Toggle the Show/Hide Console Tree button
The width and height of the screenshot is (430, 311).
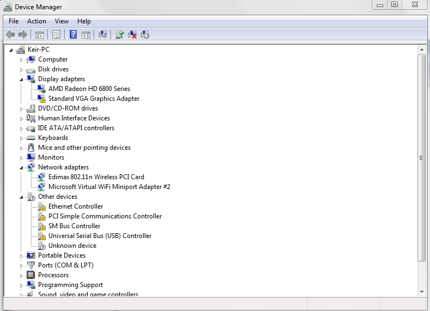coord(40,35)
